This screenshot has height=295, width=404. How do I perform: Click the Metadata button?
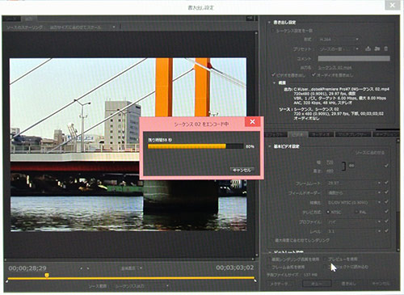280,284
